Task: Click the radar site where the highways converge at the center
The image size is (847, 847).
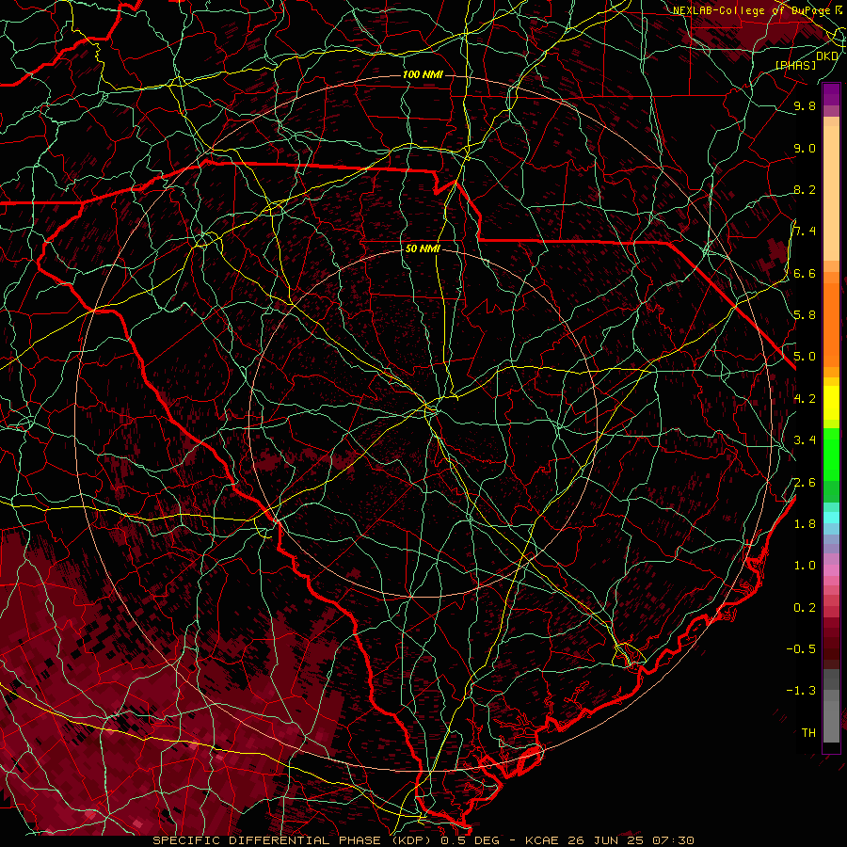Action: click(x=431, y=409)
